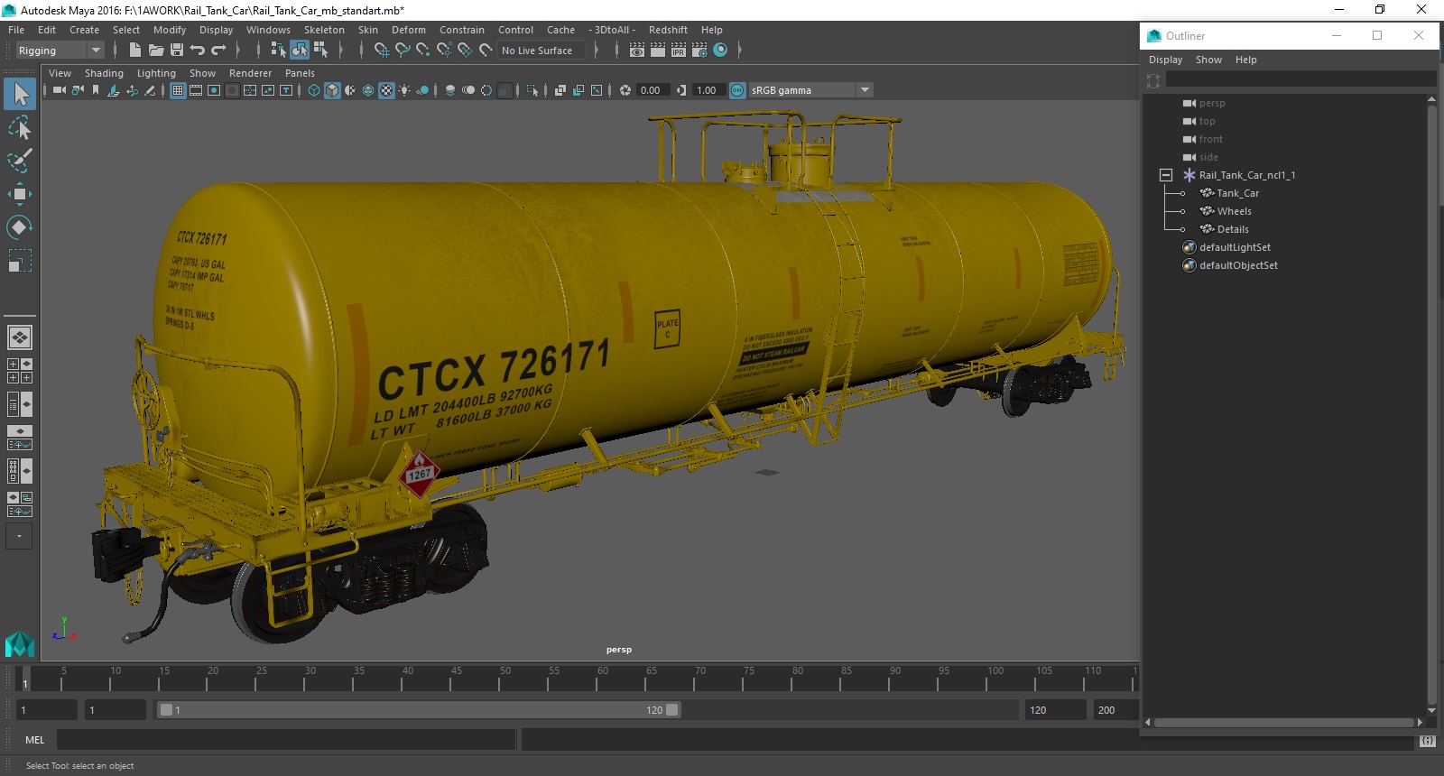Select defaultObjectSet in the Outliner
The height and width of the screenshot is (776, 1444).
(x=1238, y=265)
